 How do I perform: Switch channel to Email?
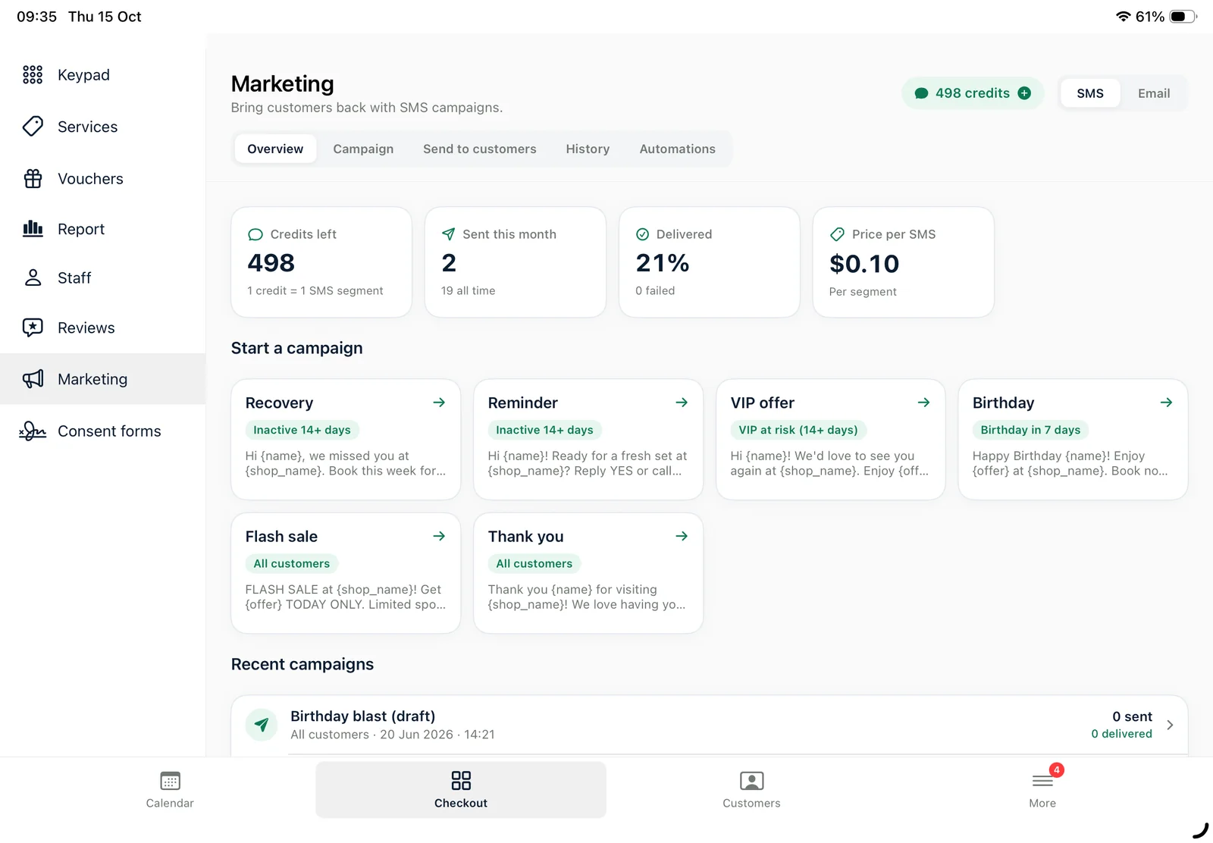point(1154,93)
